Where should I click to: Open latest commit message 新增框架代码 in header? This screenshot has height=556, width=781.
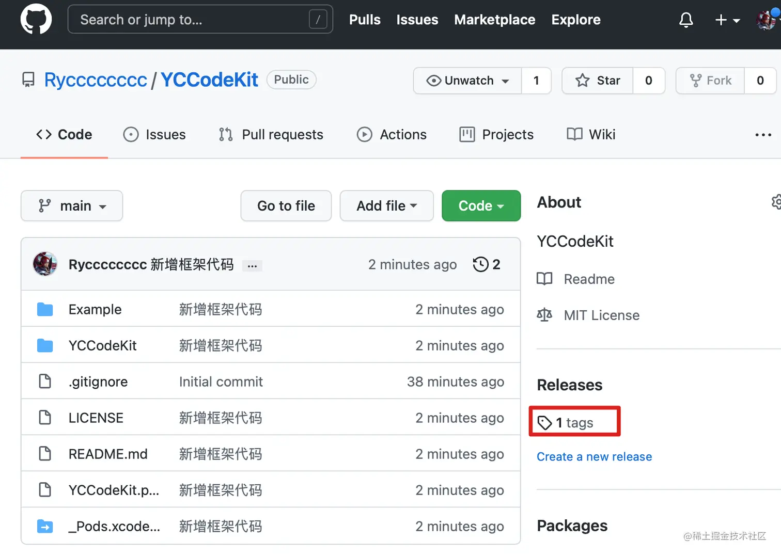click(x=192, y=265)
